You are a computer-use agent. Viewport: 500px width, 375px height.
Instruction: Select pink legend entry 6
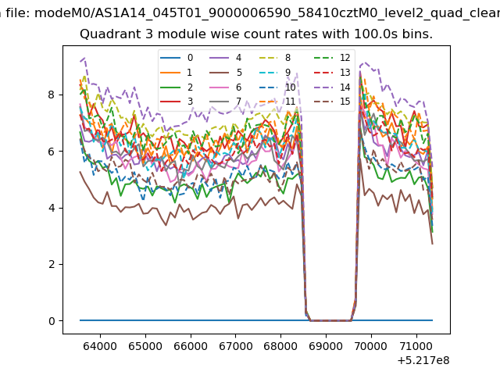click(225, 87)
